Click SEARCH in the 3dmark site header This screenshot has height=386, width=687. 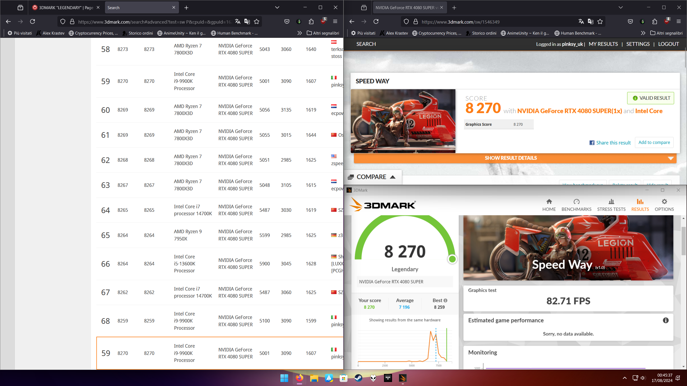pyautogui.click(x=366, y=44)
